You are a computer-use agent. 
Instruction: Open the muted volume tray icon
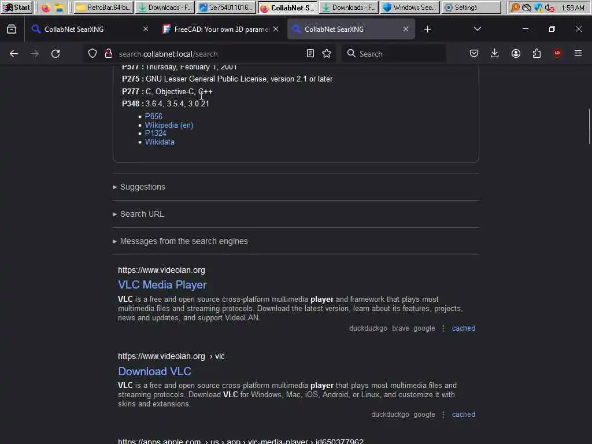(550, 8)
